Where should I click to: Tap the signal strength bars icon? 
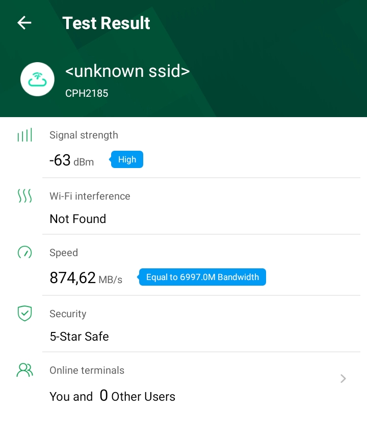[x=24, y=135]
